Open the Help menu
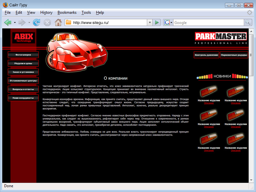Screen dimensions: 256x192 pyautogui.click(x=100, y=12)
